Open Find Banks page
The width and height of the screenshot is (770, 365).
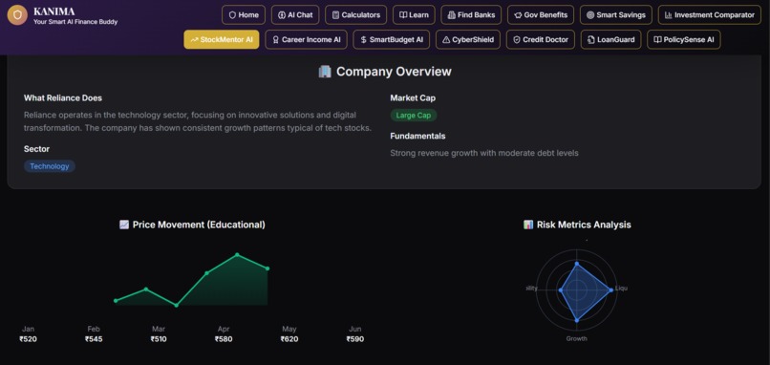pos(471,14)
